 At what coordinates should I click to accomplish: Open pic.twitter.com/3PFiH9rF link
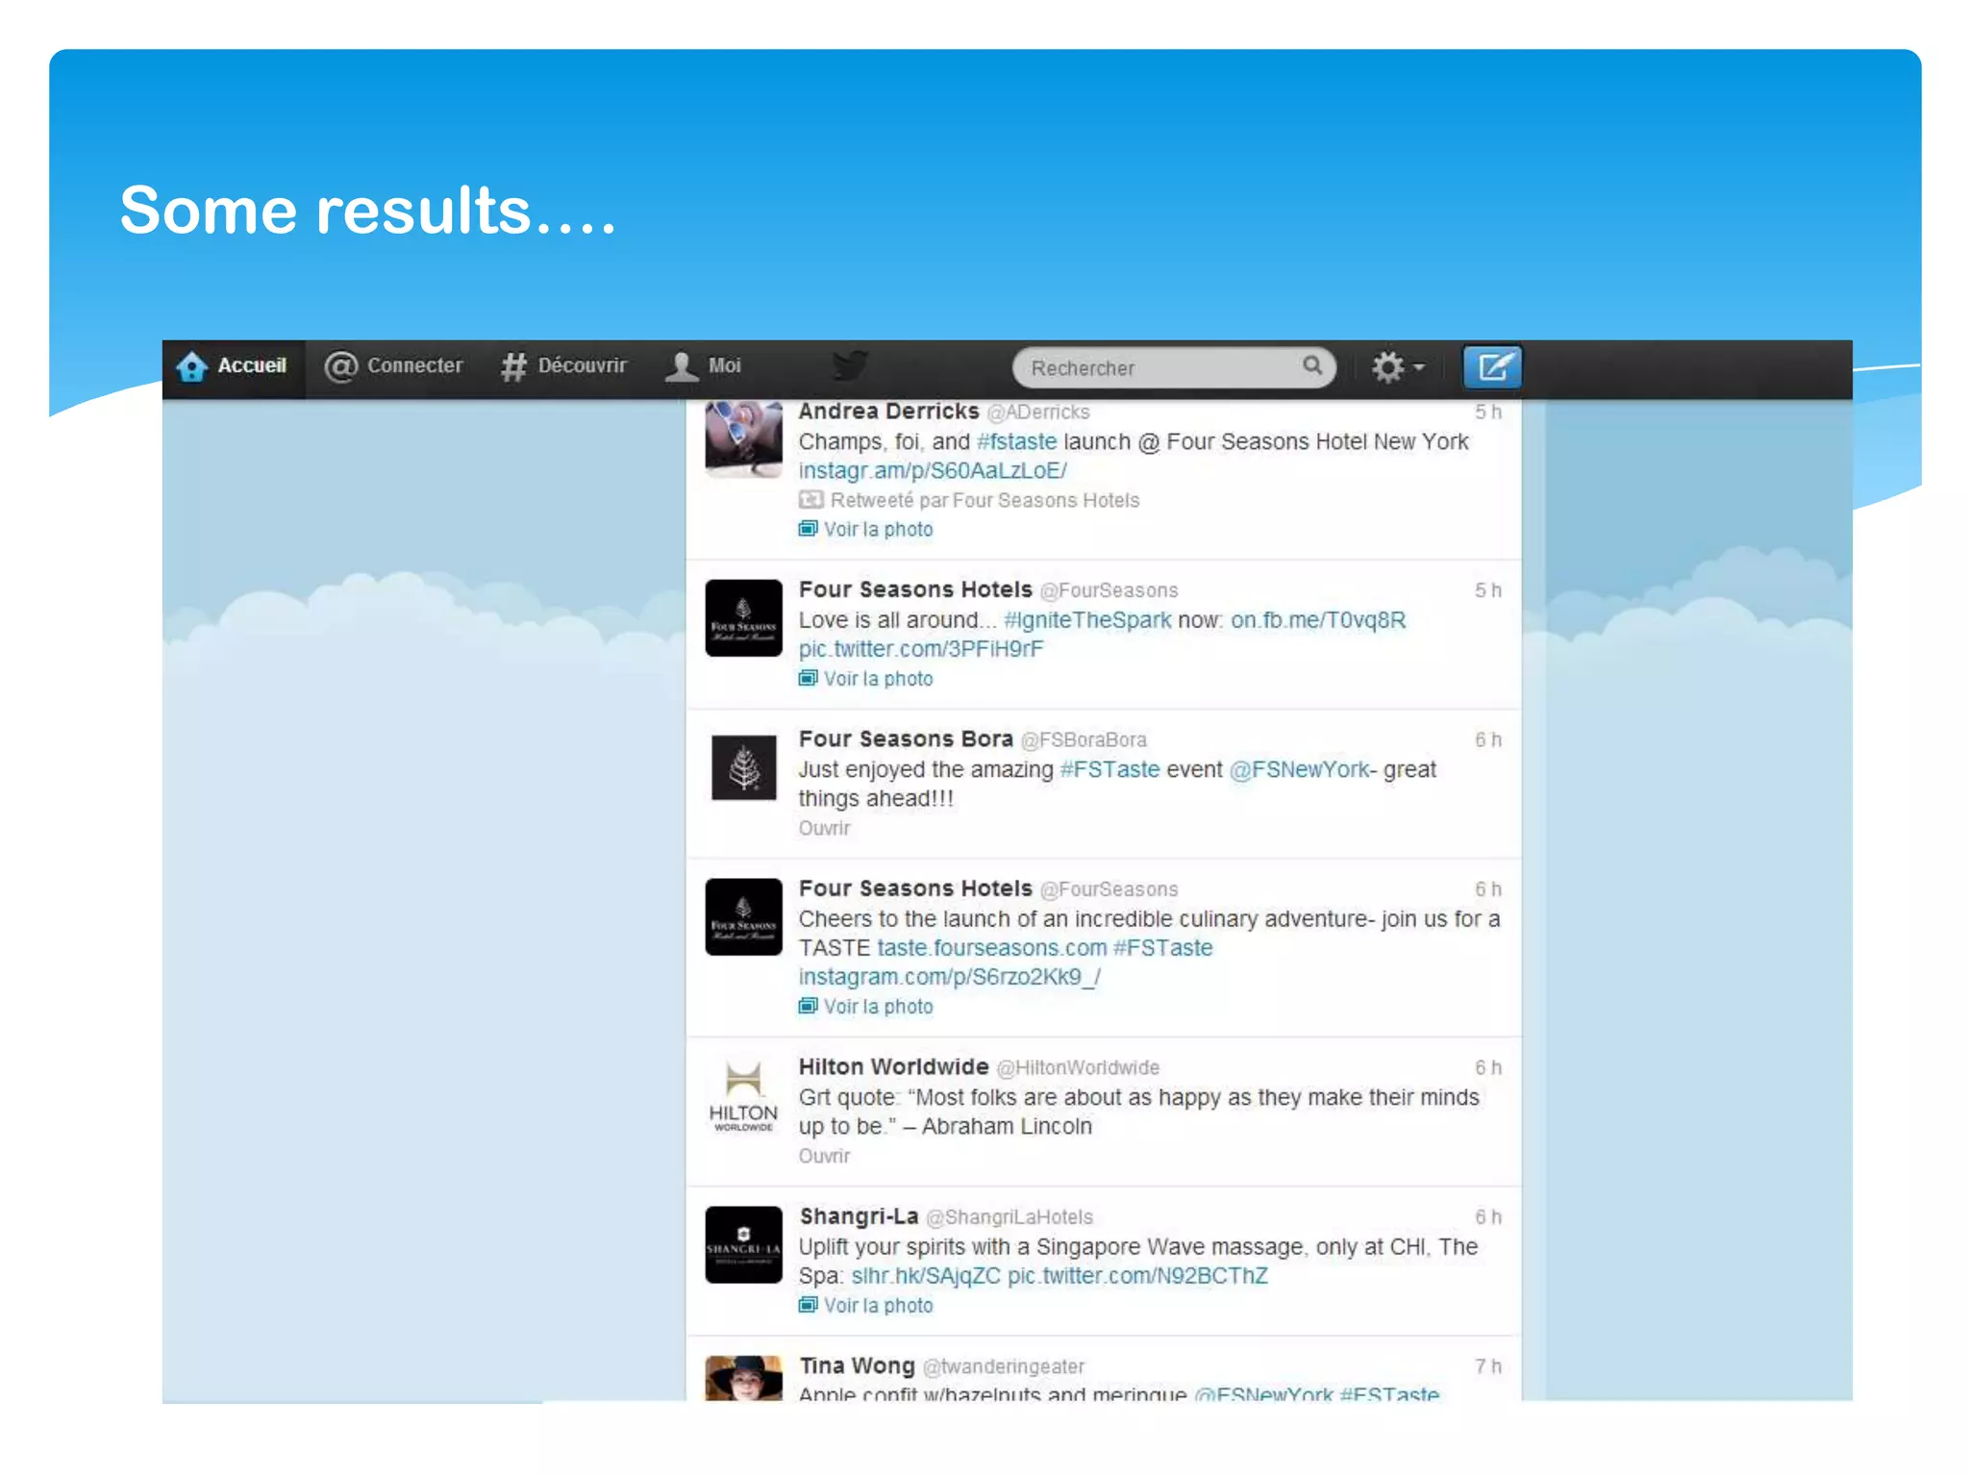pos(921,649)
